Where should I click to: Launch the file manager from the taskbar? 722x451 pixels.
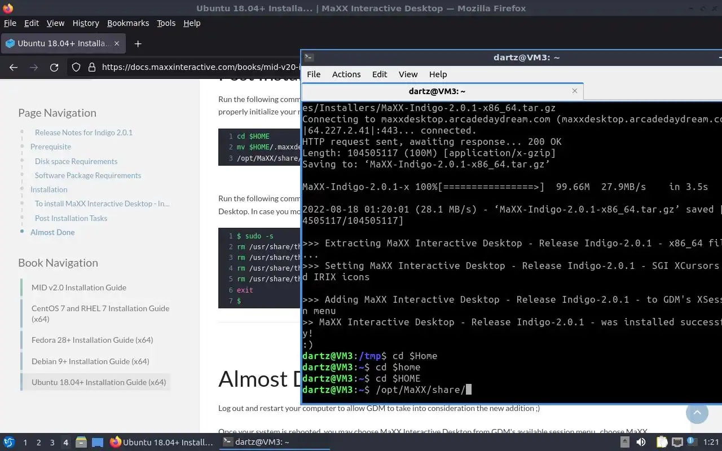coord(81,443)
